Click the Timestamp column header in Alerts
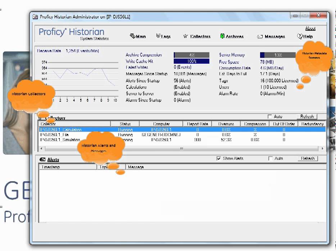 point(68,167)
